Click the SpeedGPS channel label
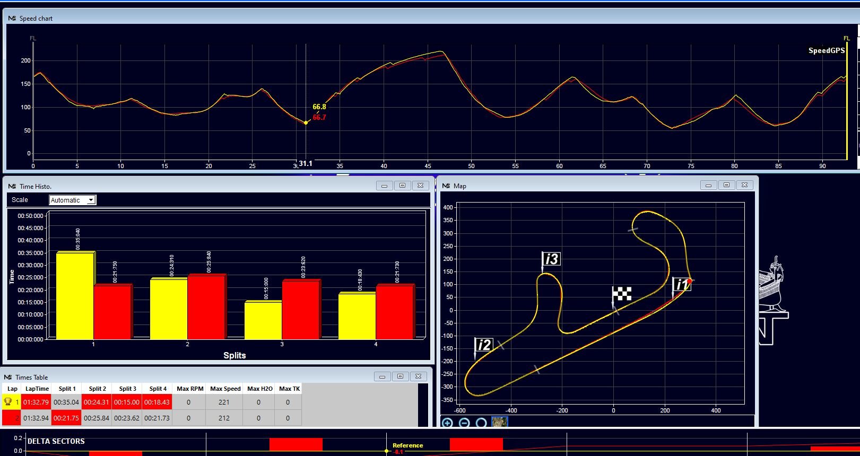Viewport: 860px width, 456px height. click(x=826, y=51)
